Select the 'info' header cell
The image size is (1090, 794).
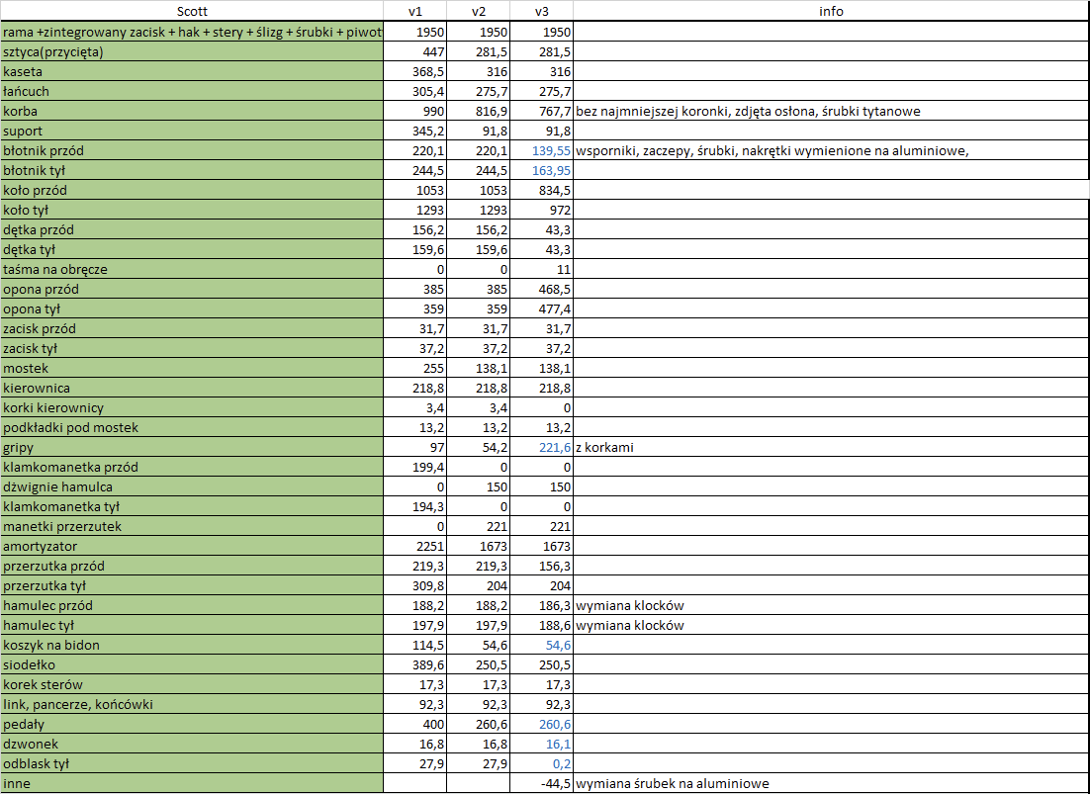831,12
